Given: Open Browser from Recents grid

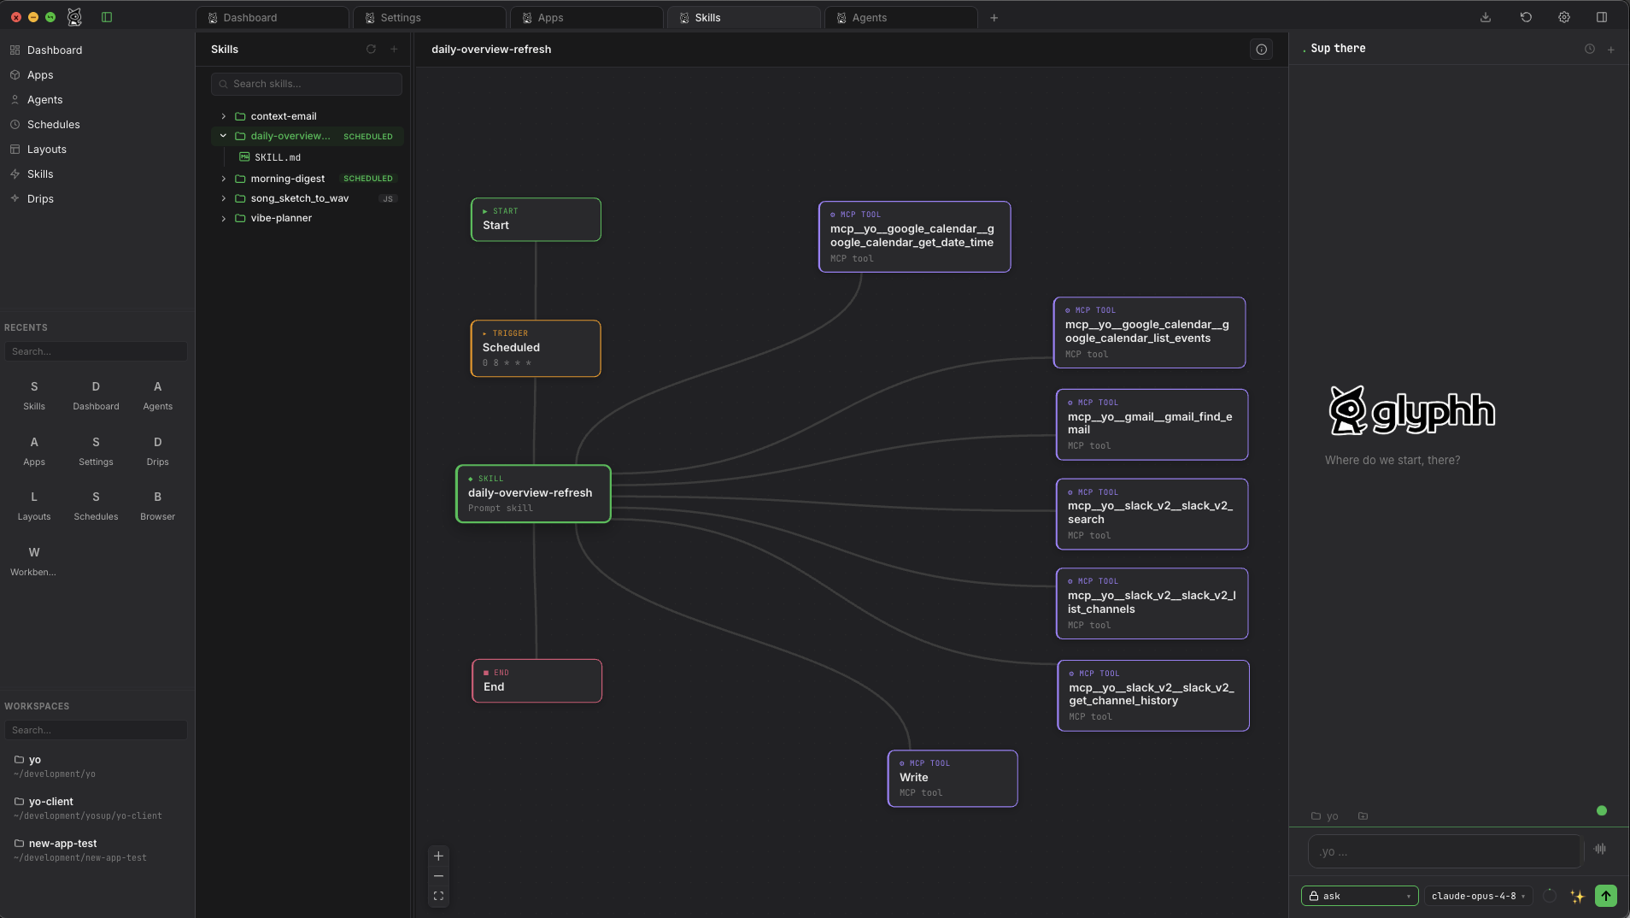Looking at the screenshot, I should tap(158, 506).
